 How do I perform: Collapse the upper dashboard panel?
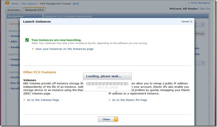click(203, 24)
